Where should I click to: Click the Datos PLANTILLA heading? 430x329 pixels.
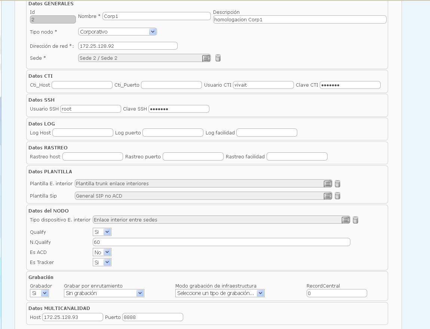[50, 171]
